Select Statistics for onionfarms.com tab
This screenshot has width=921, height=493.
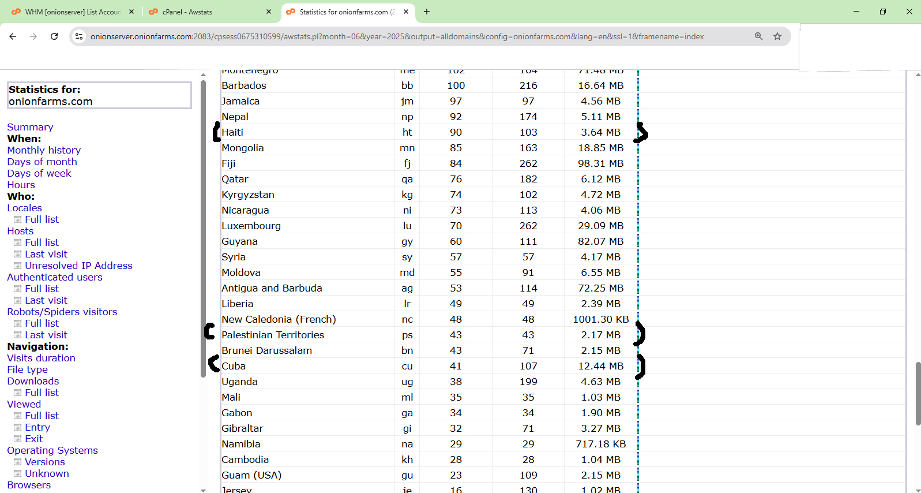tap(347, 12)
